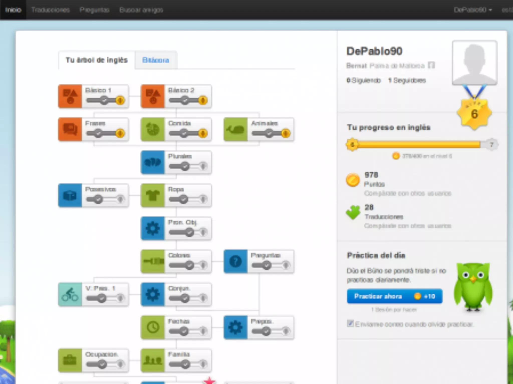Open the Animales whale icon

(x=235, y=129)
